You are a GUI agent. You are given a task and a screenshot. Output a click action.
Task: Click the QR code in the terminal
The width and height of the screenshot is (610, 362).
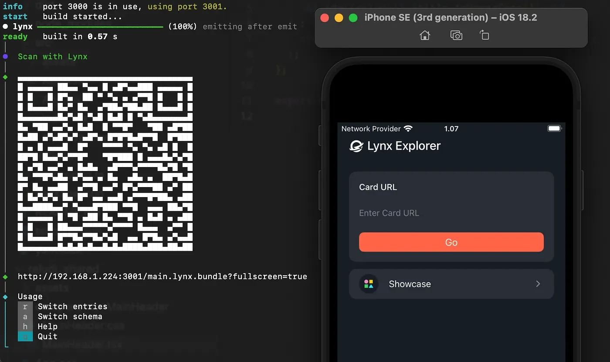(x=105, y=164)
